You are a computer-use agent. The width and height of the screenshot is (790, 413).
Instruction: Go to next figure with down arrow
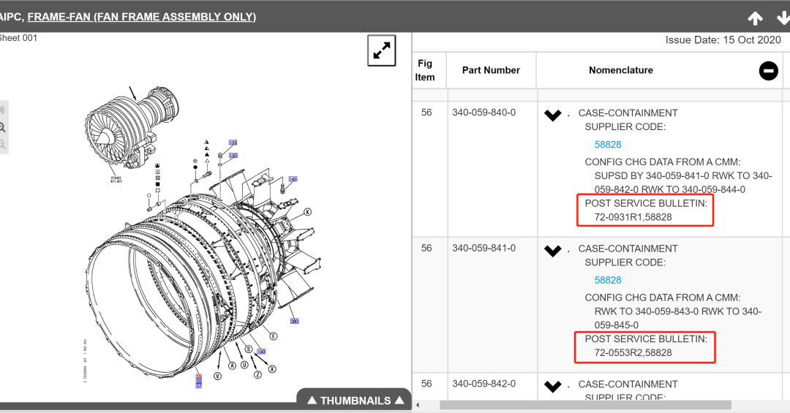pyautogui.click(x=783, y=18)
